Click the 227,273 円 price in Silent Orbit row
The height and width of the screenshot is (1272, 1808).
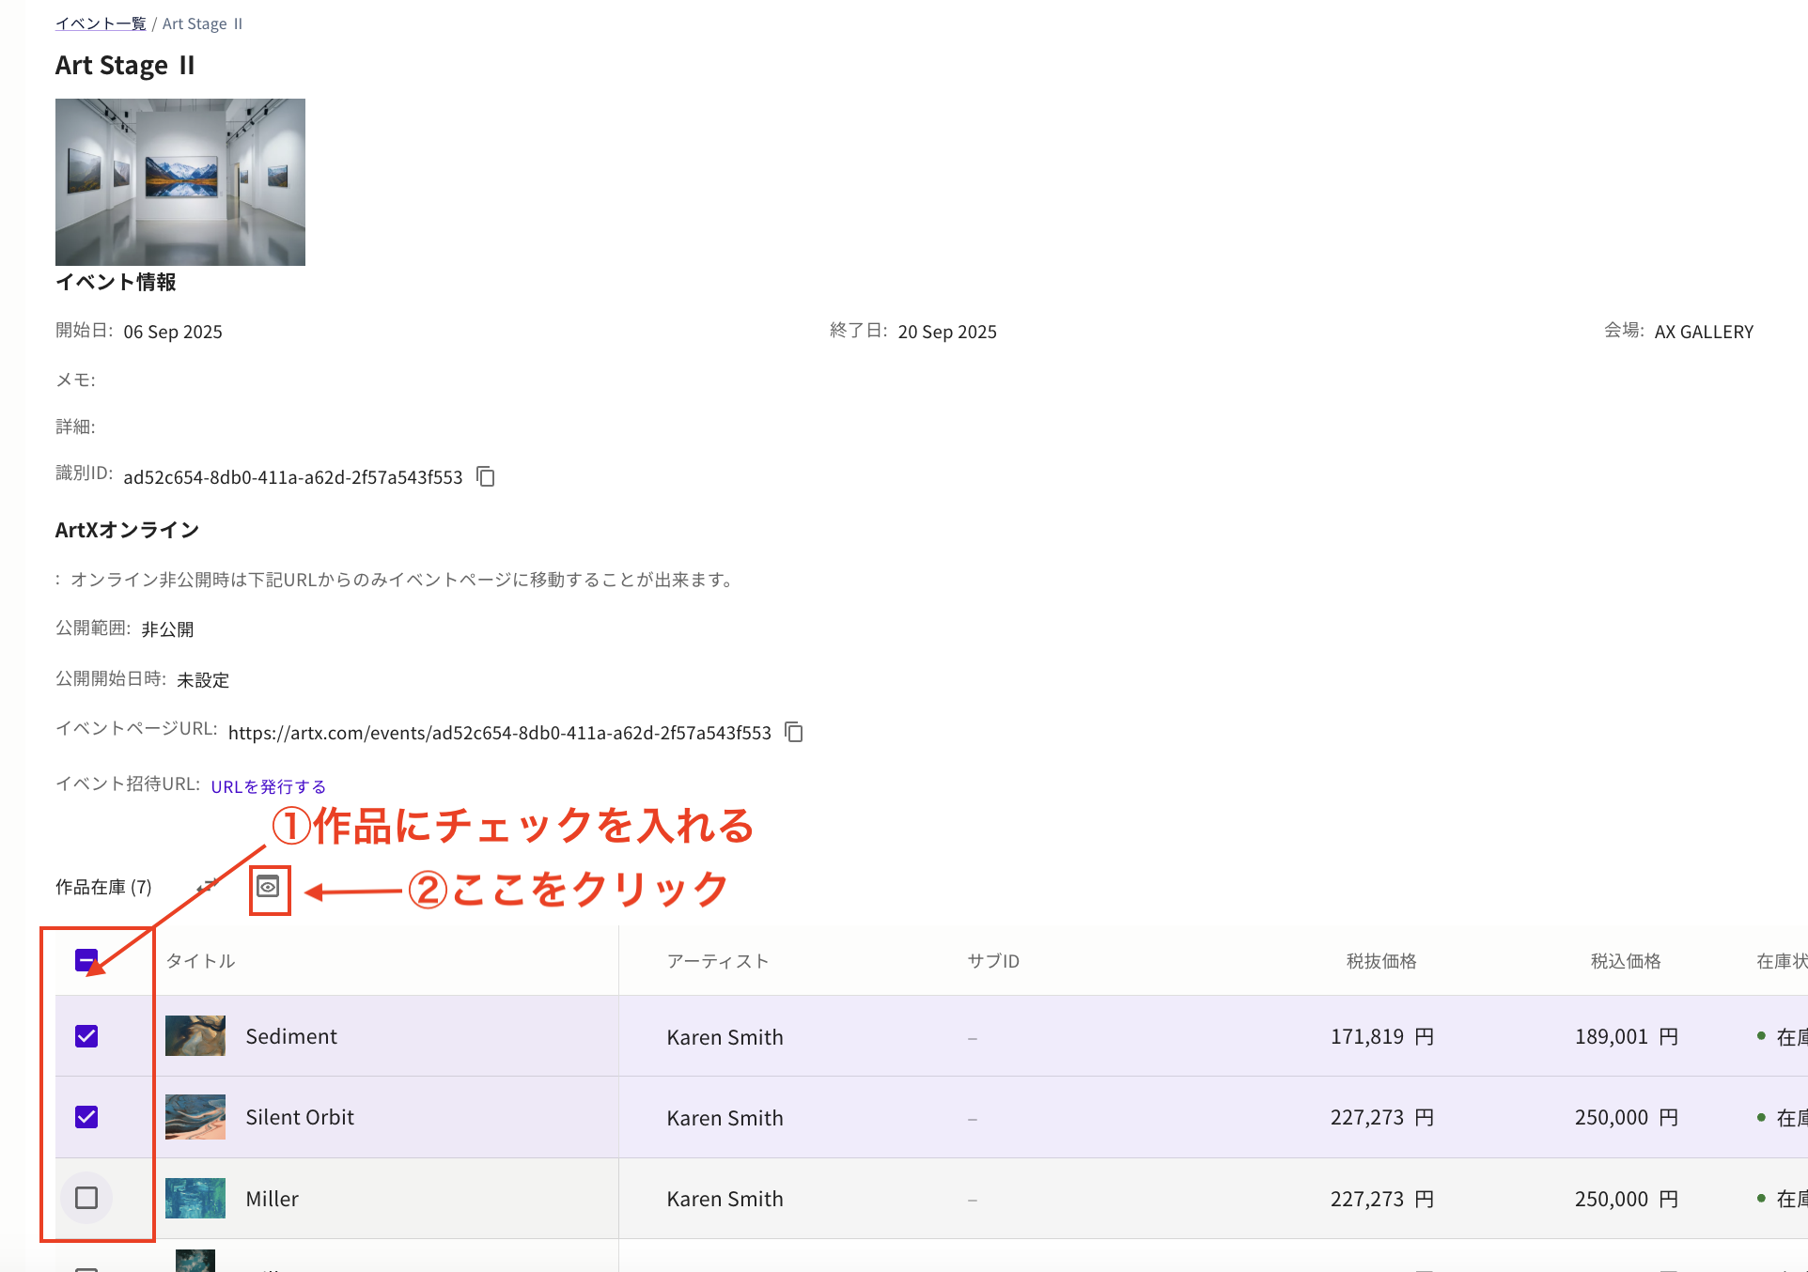tap(1382, 1117)
